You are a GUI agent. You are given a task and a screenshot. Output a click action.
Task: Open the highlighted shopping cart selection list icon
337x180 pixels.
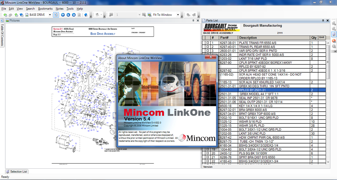pyautogui.click(x=334, y=34)
